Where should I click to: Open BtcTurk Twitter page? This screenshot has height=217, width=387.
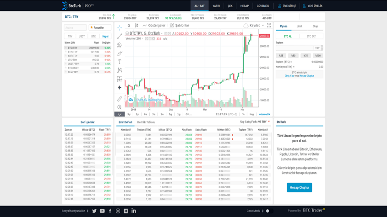point(94,211)
